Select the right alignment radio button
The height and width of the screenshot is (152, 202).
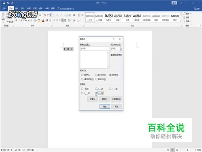(x=110, y=75)
